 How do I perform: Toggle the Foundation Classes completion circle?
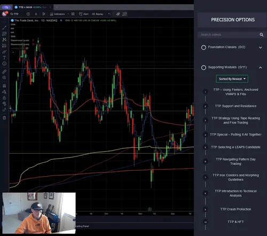pos(203,48)
